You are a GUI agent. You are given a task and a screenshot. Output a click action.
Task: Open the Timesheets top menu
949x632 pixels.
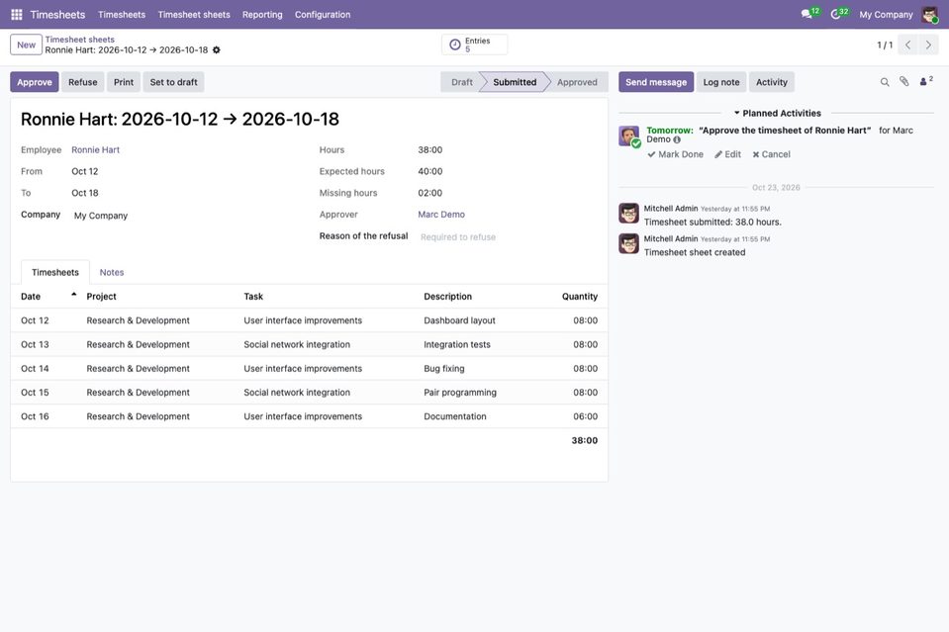pos(122,15)
